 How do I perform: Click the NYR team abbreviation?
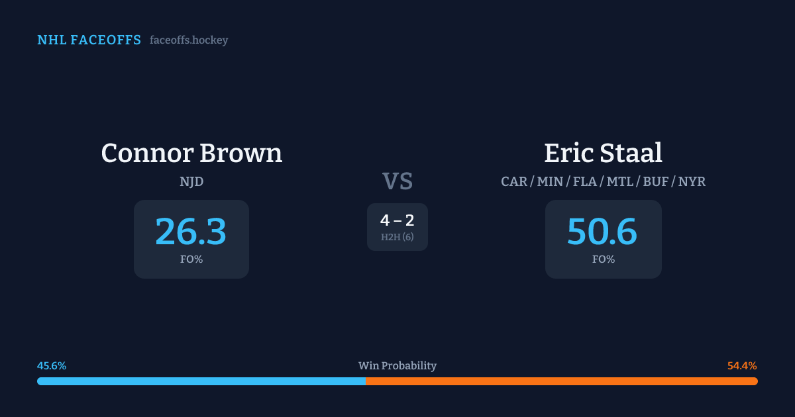click(x=692, y=181)
